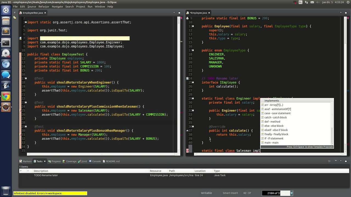Click the error marker beside Salesman class line
351x197 pixels.
pyautogui.click(x=187, y=150)
